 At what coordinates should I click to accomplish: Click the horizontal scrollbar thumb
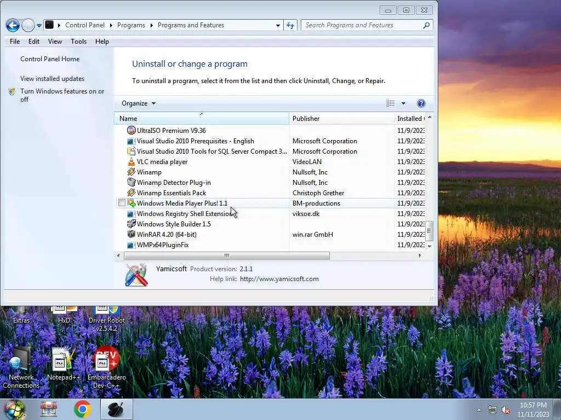point(226,256)
